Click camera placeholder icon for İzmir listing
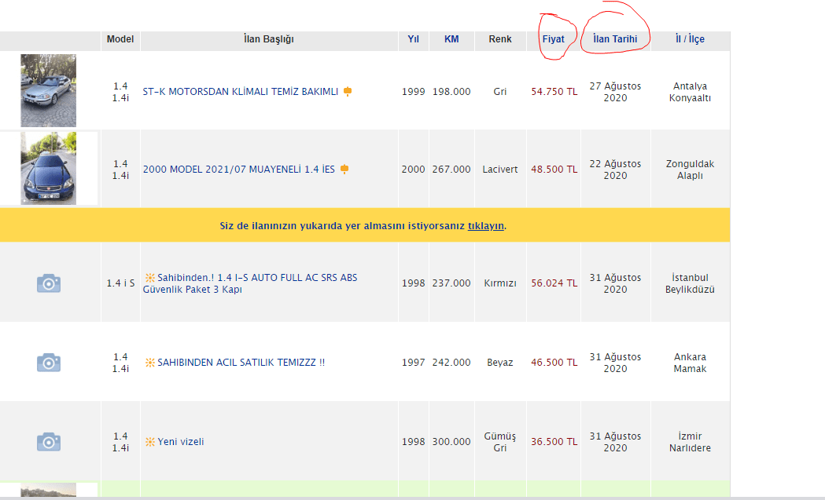Viewport: 825px width, 500px height. (49, 442)
